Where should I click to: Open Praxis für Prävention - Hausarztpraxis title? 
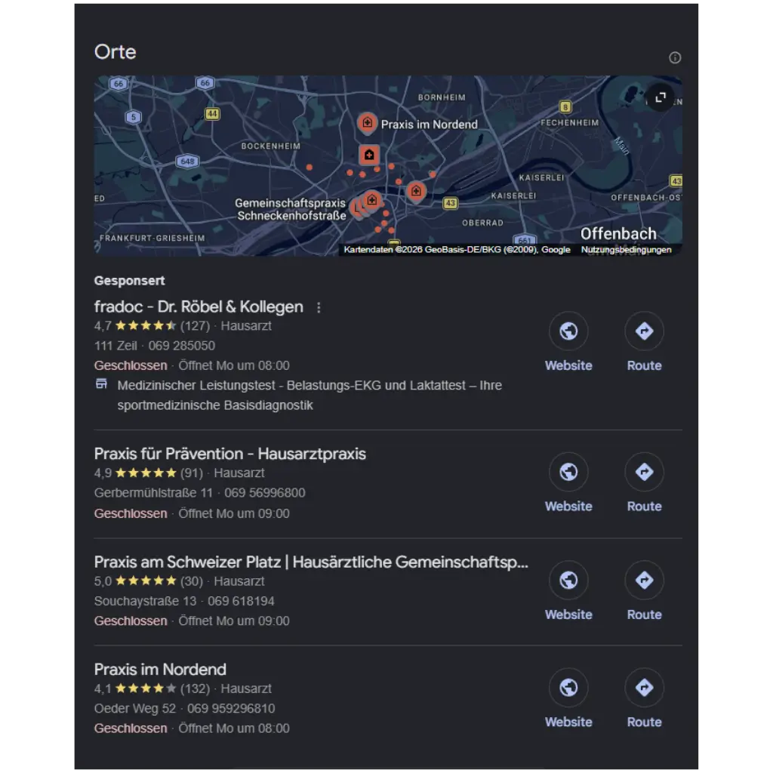[x=229, y=454]
